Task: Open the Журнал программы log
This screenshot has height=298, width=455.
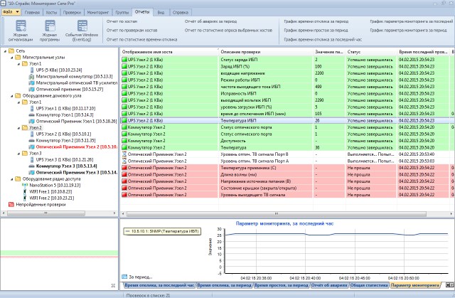Action: 50,31
